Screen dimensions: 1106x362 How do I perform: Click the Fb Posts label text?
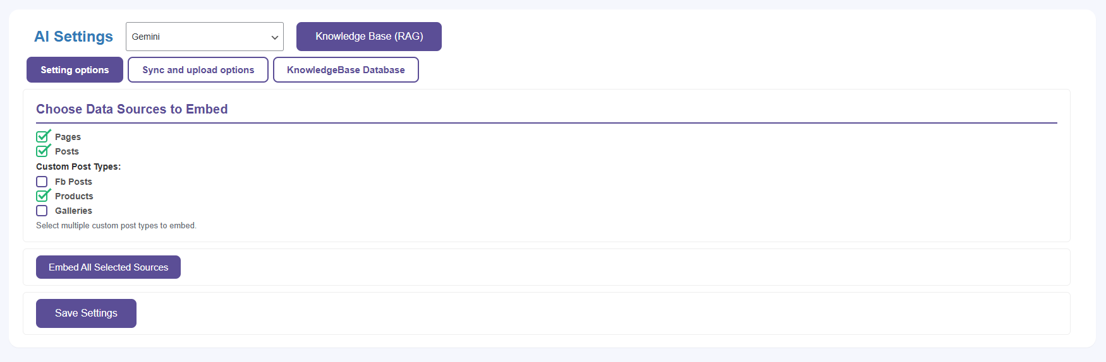pyautogui.click(x=73, y=182)
